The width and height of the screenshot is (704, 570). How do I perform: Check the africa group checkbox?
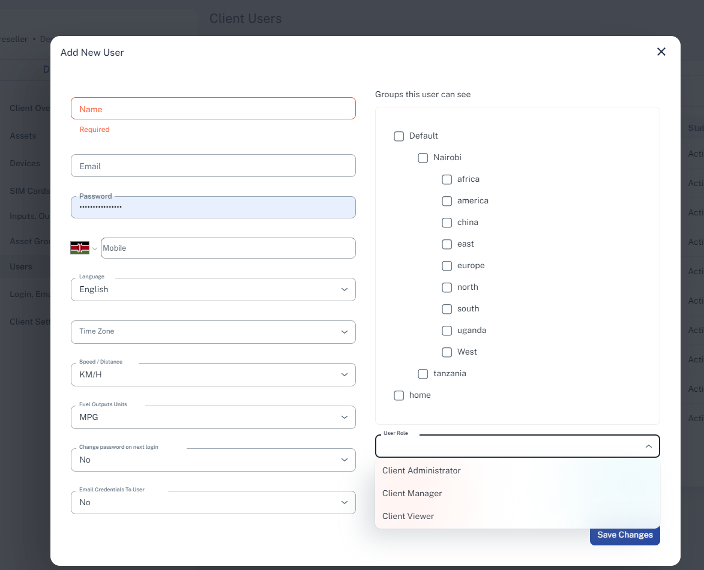point(447,179)
